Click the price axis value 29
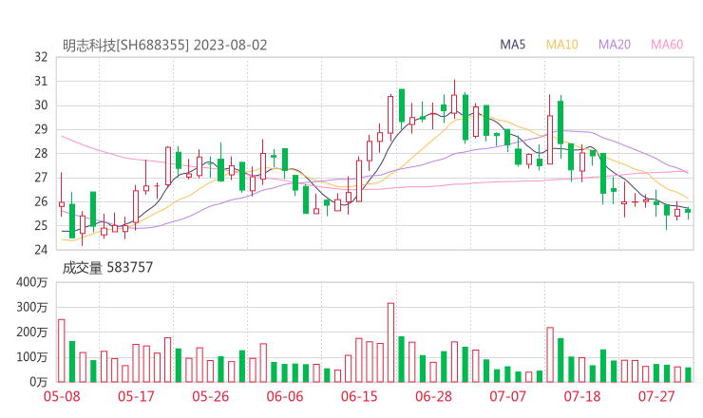703x418 pixels. [x=41, y=129]
